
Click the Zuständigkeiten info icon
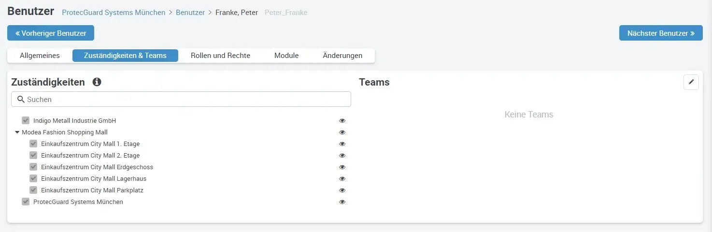point(97,82)
